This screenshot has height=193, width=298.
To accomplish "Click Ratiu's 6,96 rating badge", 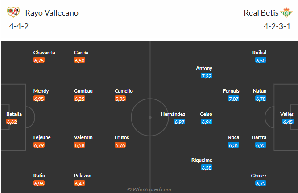I will coord(39,183).
